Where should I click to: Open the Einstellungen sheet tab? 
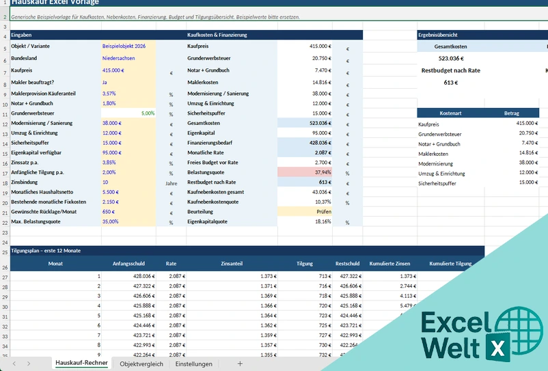pyautogui.click(x=193, y=363)
